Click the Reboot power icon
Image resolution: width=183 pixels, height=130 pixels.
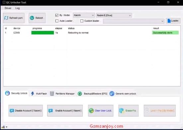tap(32, 18)
